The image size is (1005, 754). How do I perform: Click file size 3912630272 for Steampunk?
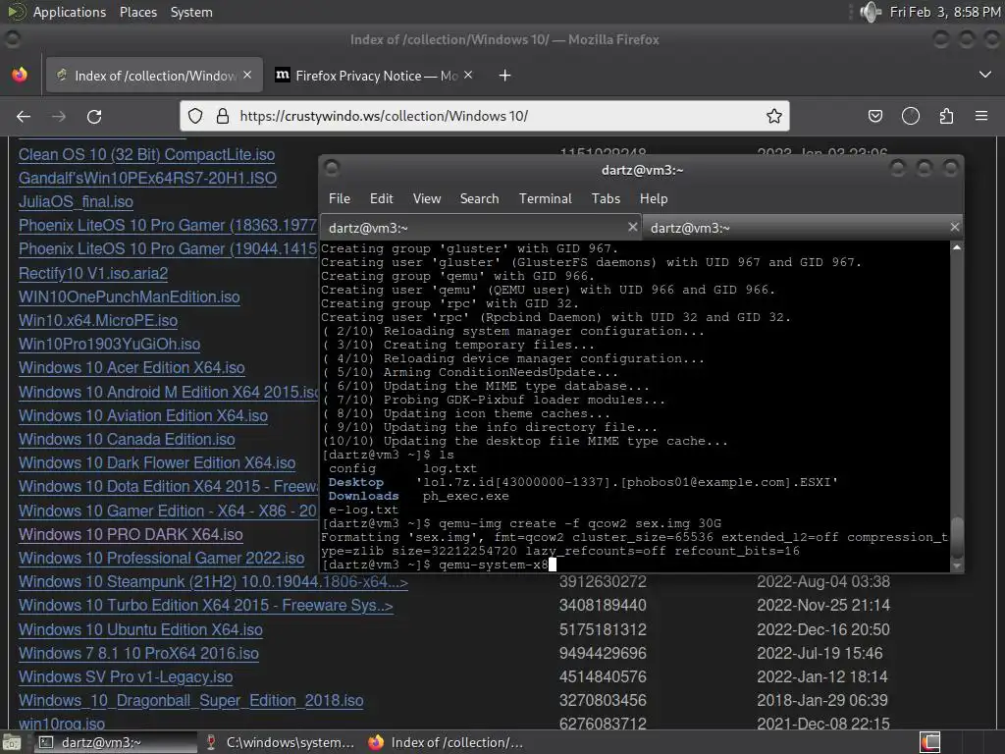click(603, 582)
